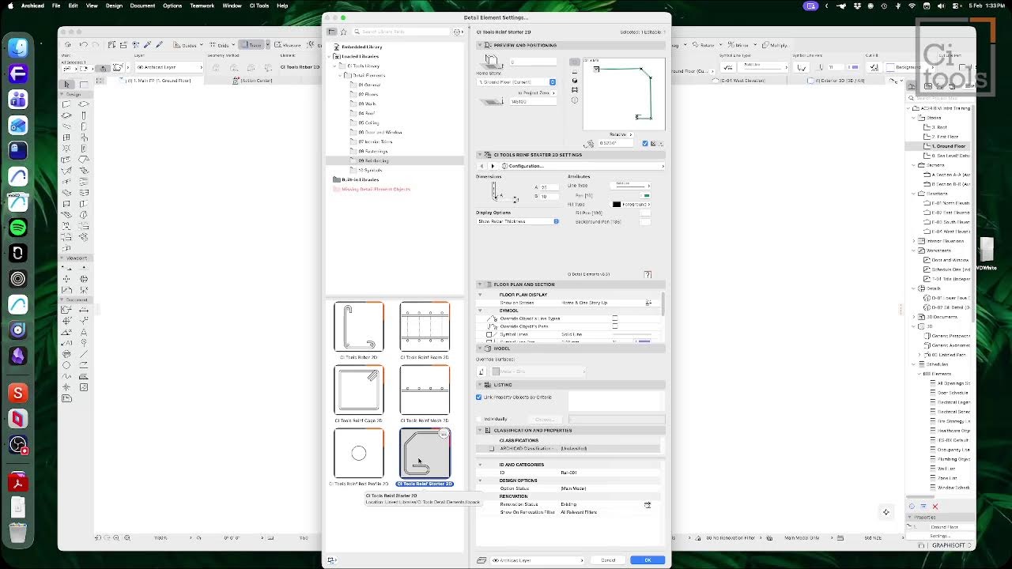The image size is (1012, 569).
Task: Open Microsoft Teams from the Dock
Action: click(17, 100)
